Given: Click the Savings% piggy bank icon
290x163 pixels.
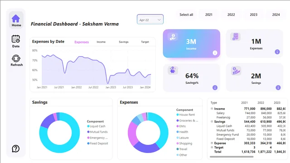Looking at the screenshot, I should tap(173, 70).
